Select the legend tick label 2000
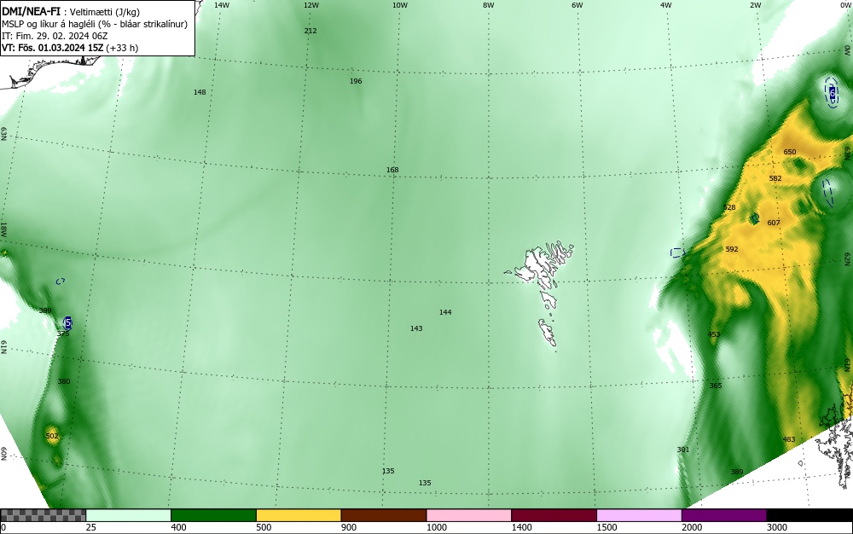 (692, 527)
